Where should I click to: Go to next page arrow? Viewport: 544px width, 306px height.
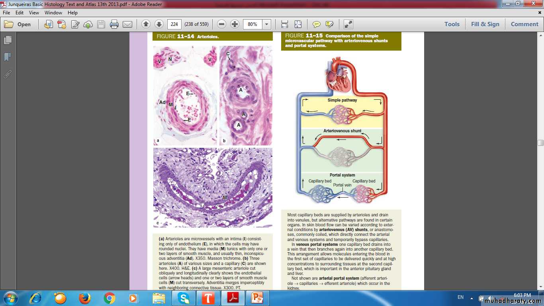tap(159, 24)
